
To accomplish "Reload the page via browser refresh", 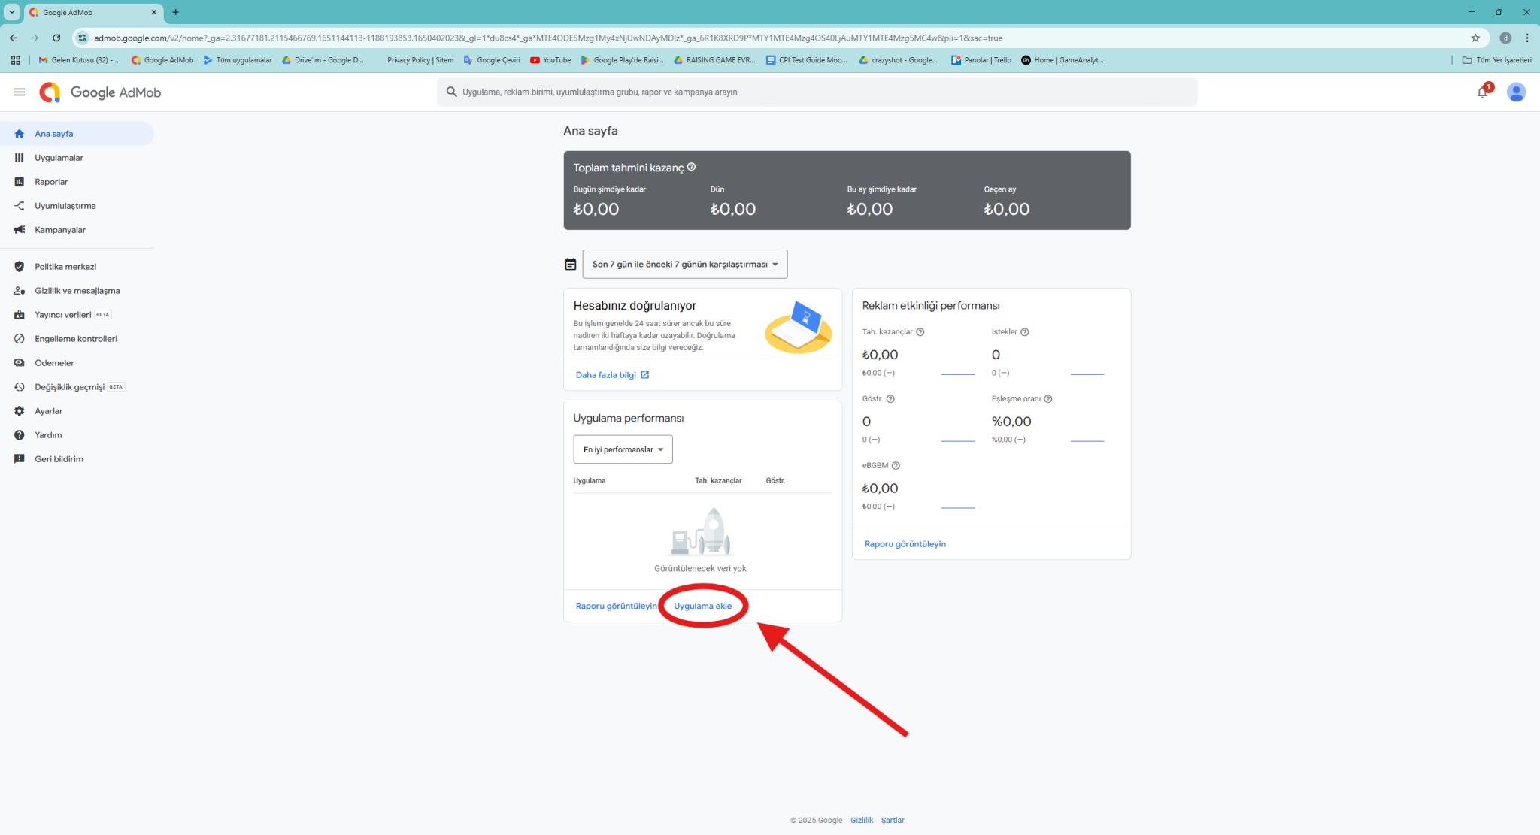I will (56, 38).
